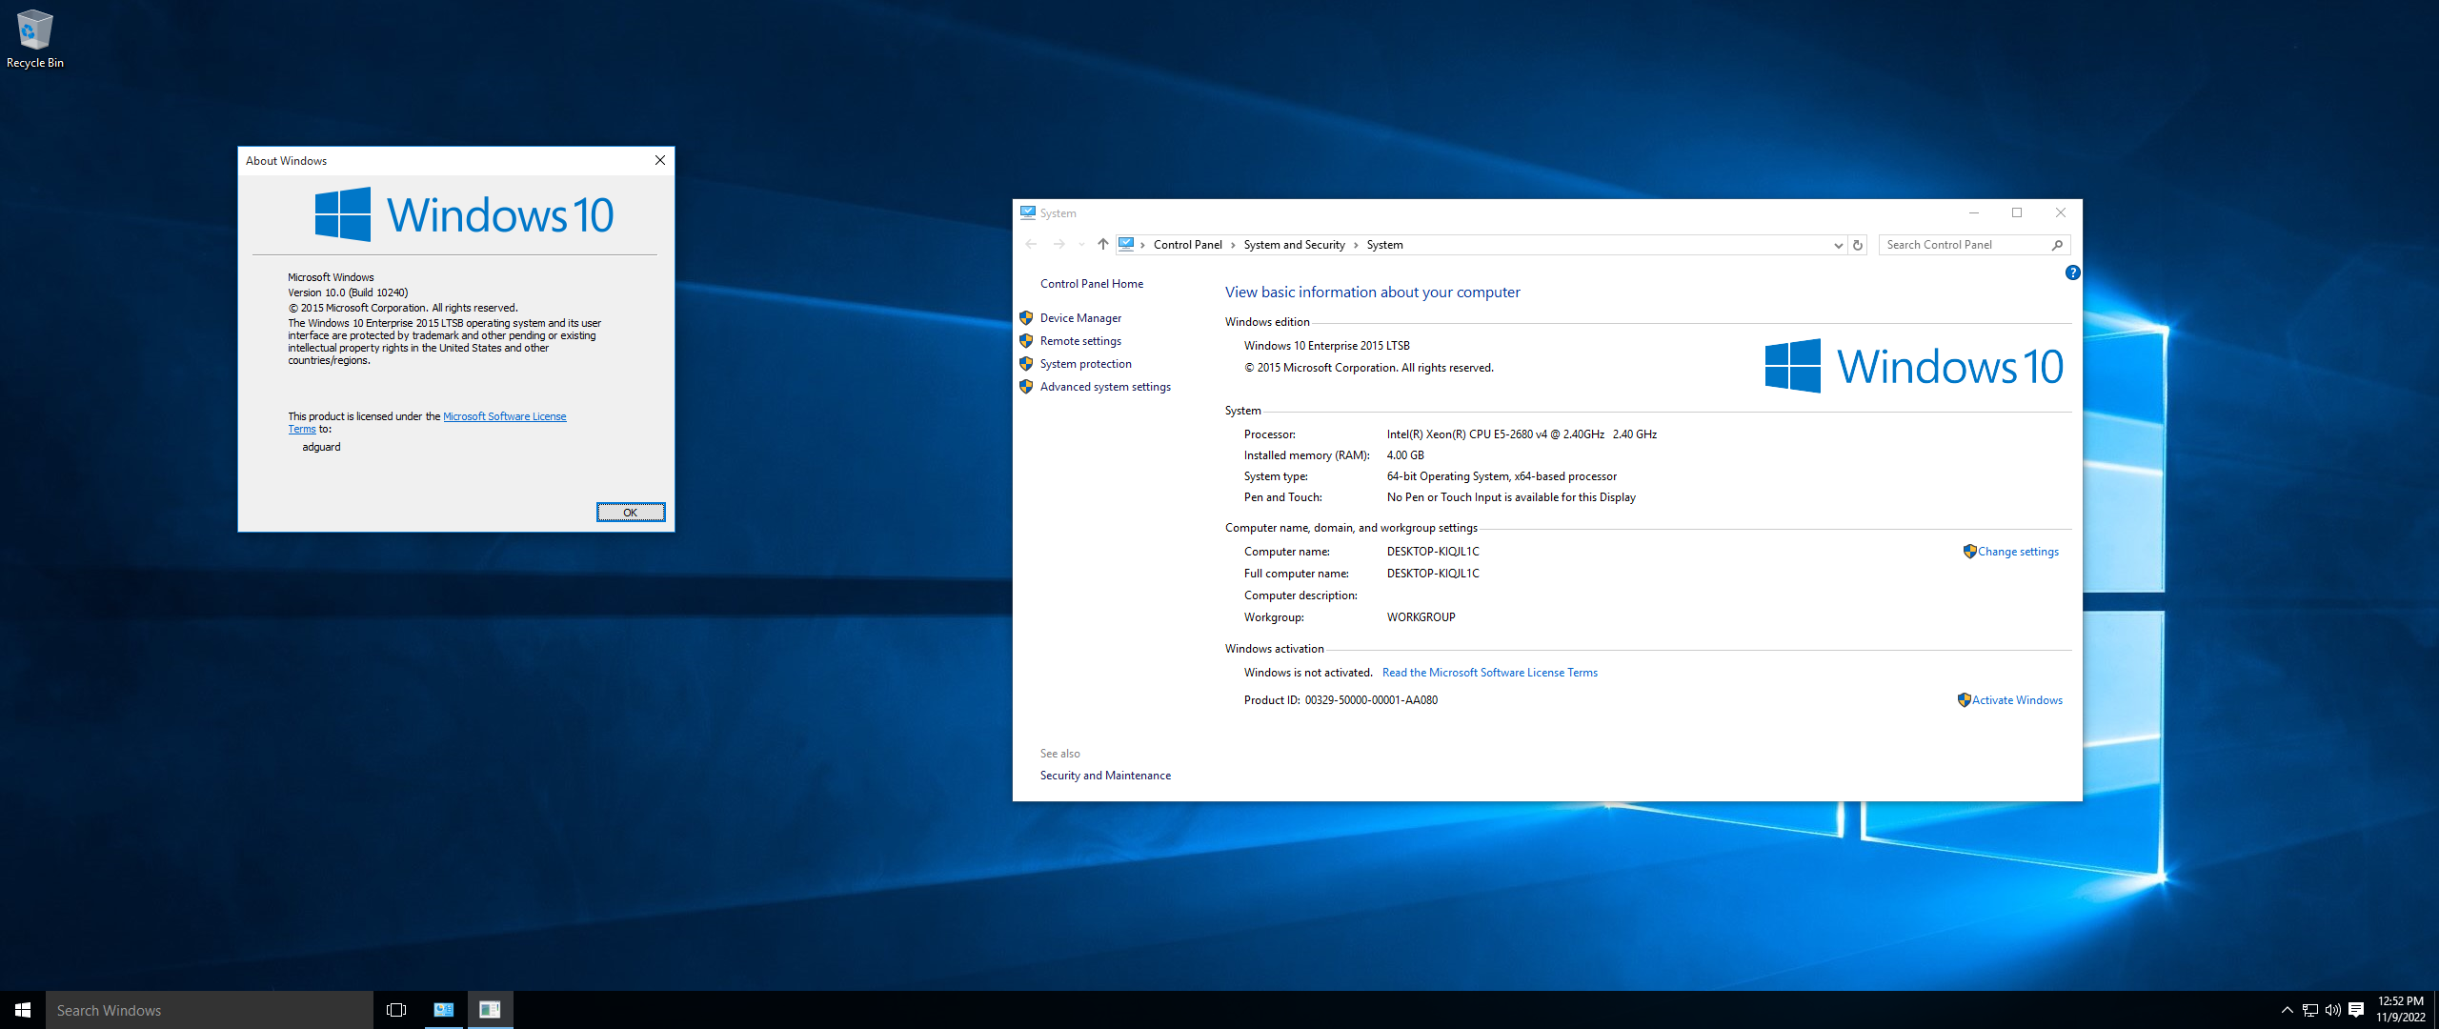The height and width of the screenshot is (1029, 2439).
Task: Click OK in About Windows dialog
Action: point(631,513)
